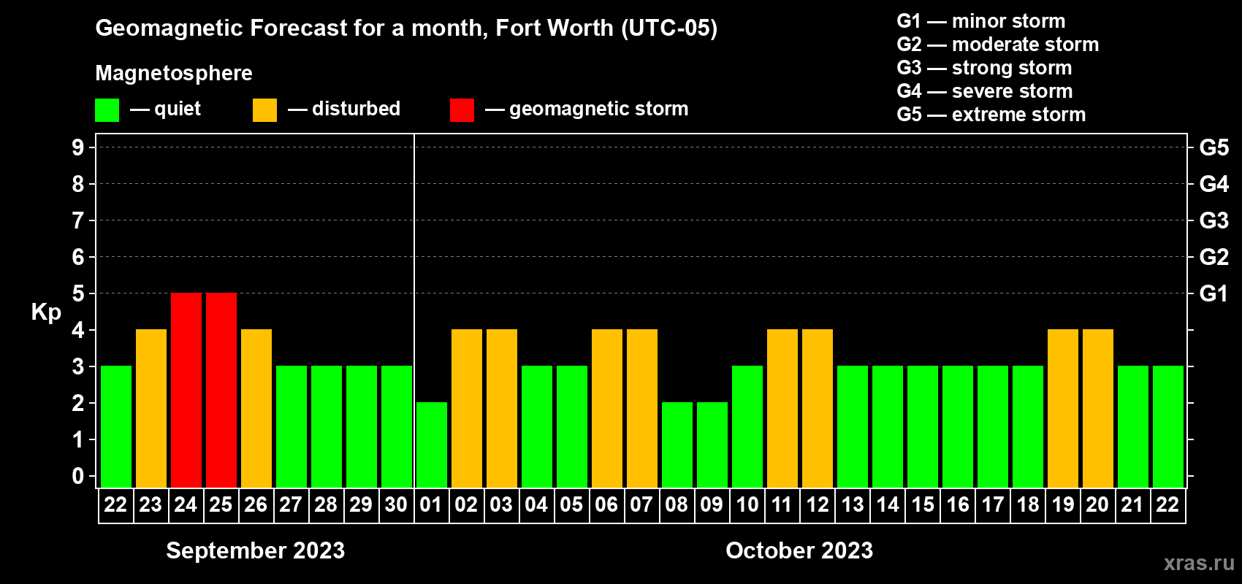The height and width of the screenshot is (584, 1242).
Task: Click the orange disturbed legend swatch
Action: tap(265, 110)
